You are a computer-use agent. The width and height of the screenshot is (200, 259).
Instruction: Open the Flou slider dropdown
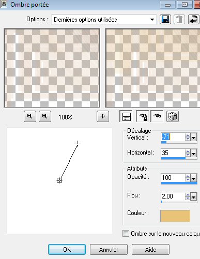coord(194,196)
